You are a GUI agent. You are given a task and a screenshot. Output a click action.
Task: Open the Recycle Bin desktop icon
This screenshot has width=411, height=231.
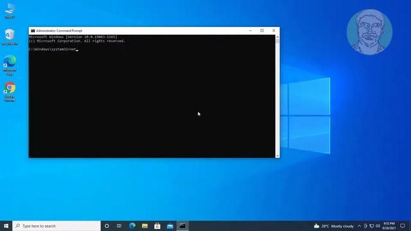[10, 37]
